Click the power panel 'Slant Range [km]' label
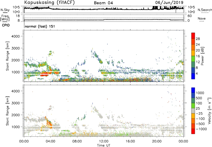The width and height of the screenshot is (212, 147). 7,56
